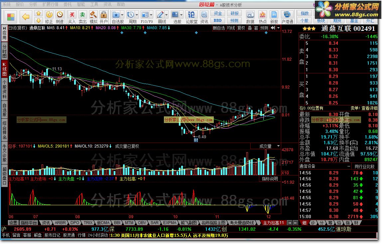
Task: Select the 分时图 sidebar tab
Action: [4, 51]
